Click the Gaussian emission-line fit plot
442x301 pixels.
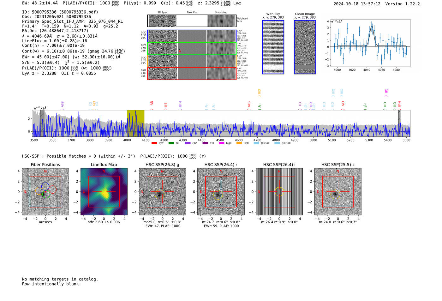pyautogui.click(x=370, y=43)
